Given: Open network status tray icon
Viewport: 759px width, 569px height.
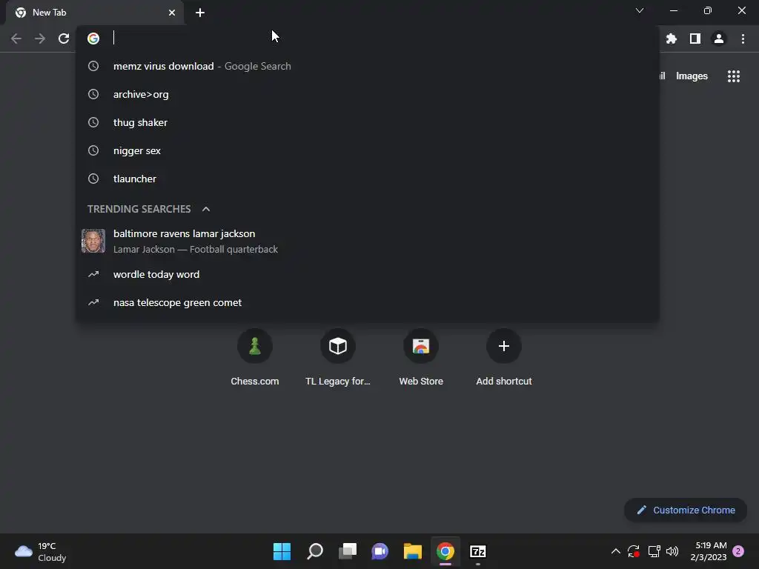Looking at the screenshot, I should click(x=654, y=551).
